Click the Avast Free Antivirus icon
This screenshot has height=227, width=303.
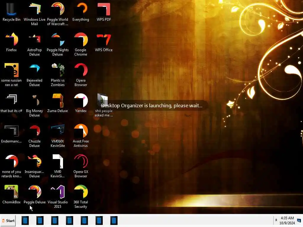[81, 136]
